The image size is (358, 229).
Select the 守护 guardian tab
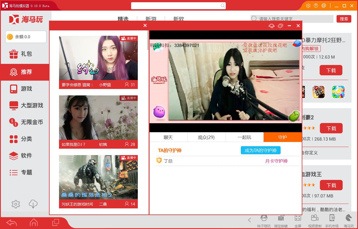click(283, 137)
